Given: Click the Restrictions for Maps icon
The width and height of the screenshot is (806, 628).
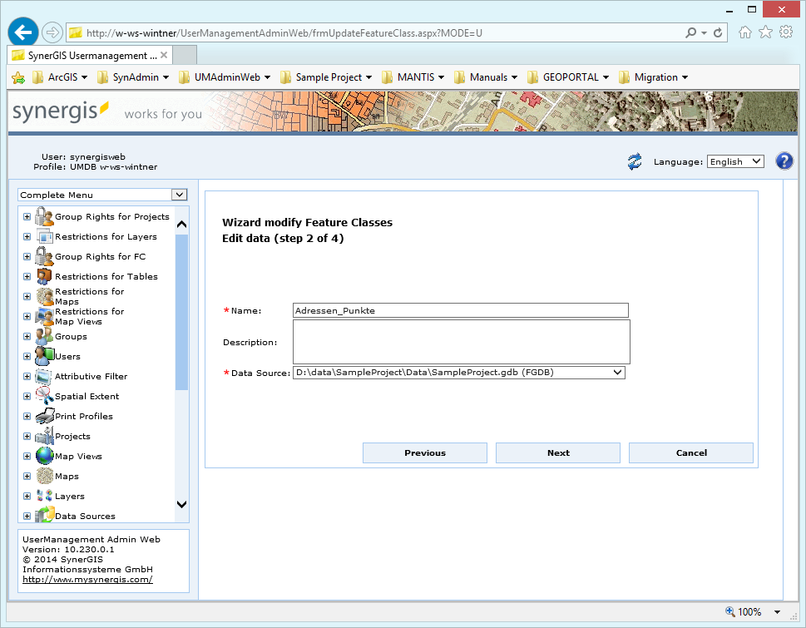Looking at the screenshot, I should tap(43, 296).
